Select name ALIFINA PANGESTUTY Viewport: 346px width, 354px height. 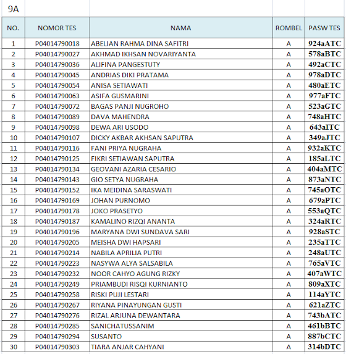(125, 65)
